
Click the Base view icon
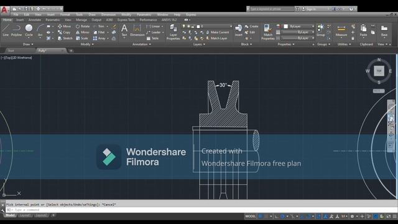click(384, 30)
